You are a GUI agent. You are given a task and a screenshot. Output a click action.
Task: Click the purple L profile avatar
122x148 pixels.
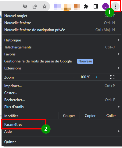(106, 6)
